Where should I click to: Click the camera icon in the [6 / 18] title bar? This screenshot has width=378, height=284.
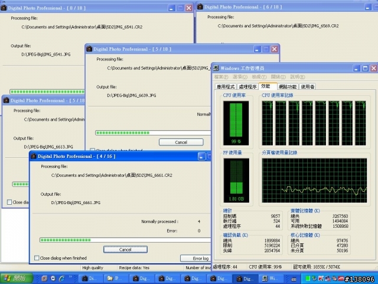200,7
